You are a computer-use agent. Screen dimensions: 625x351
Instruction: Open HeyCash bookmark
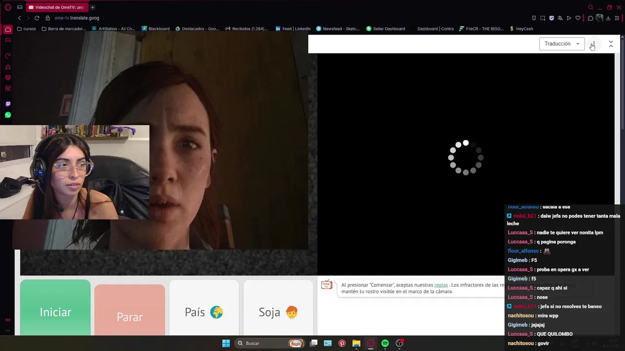[521, 29]
